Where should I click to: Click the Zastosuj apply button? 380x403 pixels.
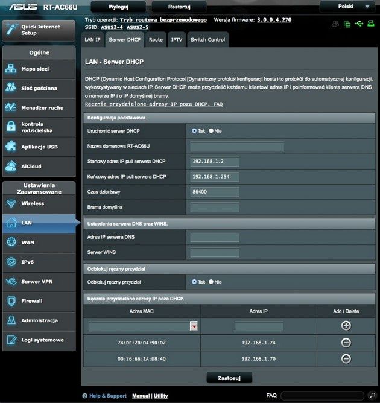pos(229,378)
